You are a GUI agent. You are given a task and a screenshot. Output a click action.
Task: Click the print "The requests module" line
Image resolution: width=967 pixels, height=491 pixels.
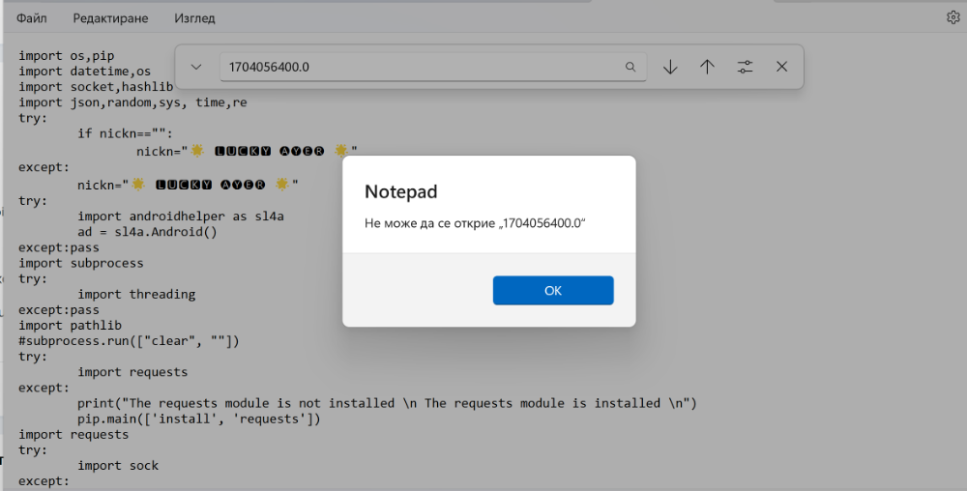coord(387,403)
